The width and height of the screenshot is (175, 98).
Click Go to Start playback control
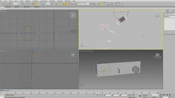tap(160, 95)
